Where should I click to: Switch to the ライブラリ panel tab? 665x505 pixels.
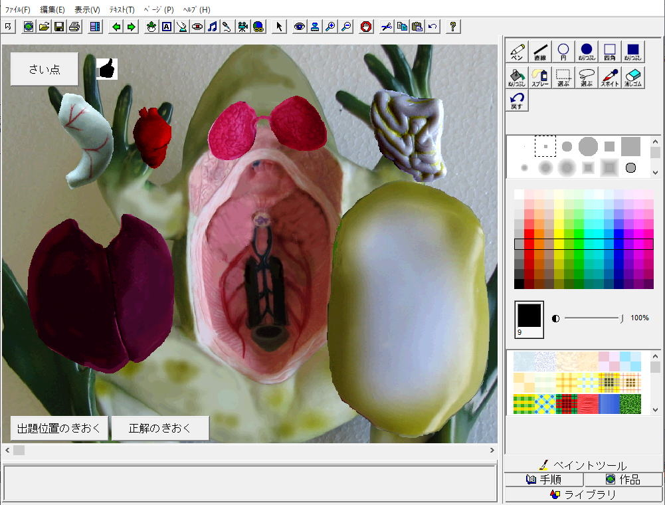point(583,494)
